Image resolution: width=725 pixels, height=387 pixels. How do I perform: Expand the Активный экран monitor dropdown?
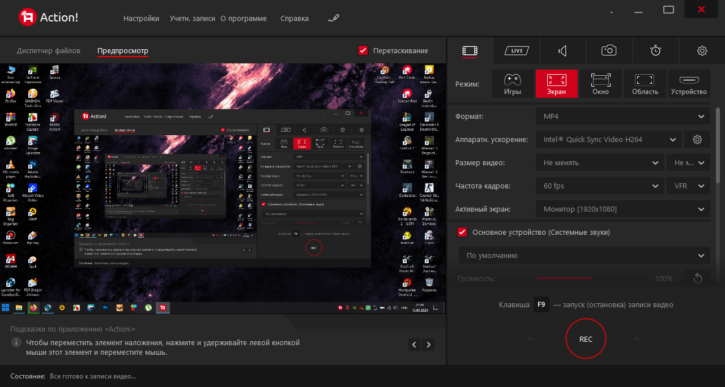623,209
